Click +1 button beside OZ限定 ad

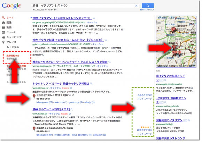click(161, 102)
